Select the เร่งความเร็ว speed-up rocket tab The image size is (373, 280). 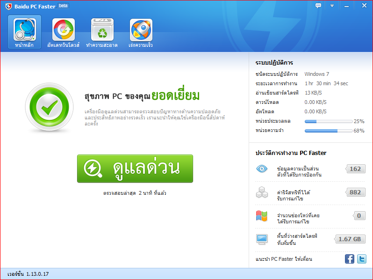pyautogui.click(x=141, y=32)
